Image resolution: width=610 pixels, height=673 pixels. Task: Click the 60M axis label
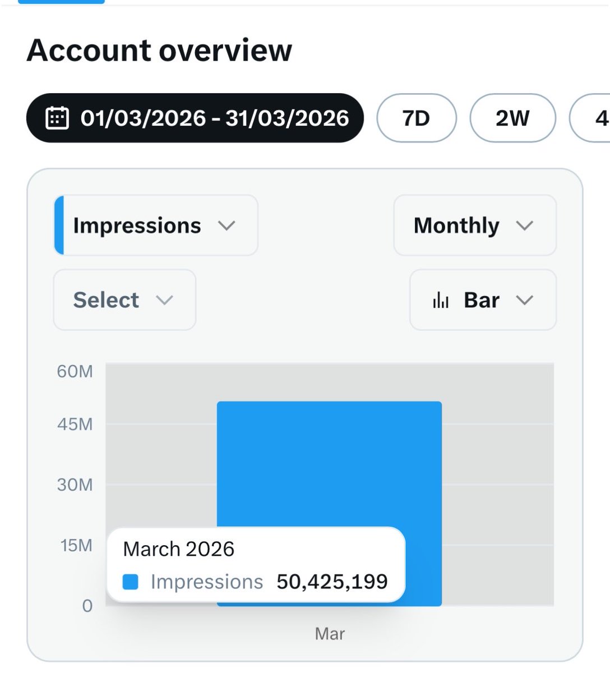[75, 371]
